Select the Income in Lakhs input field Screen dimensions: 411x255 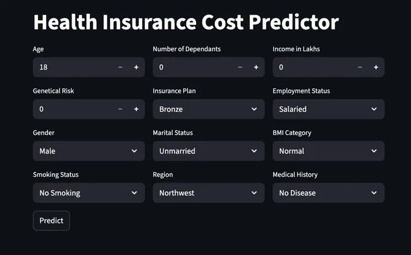click(x=312, y=67)
